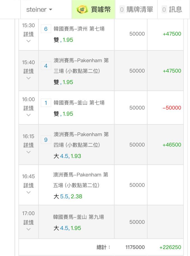Open the steiner account dropdown
The image size is (190, 256).
point(39,10)
